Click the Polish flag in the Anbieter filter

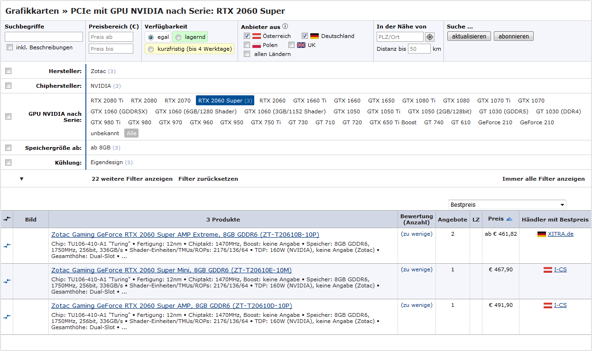click(x=257, y=45)
